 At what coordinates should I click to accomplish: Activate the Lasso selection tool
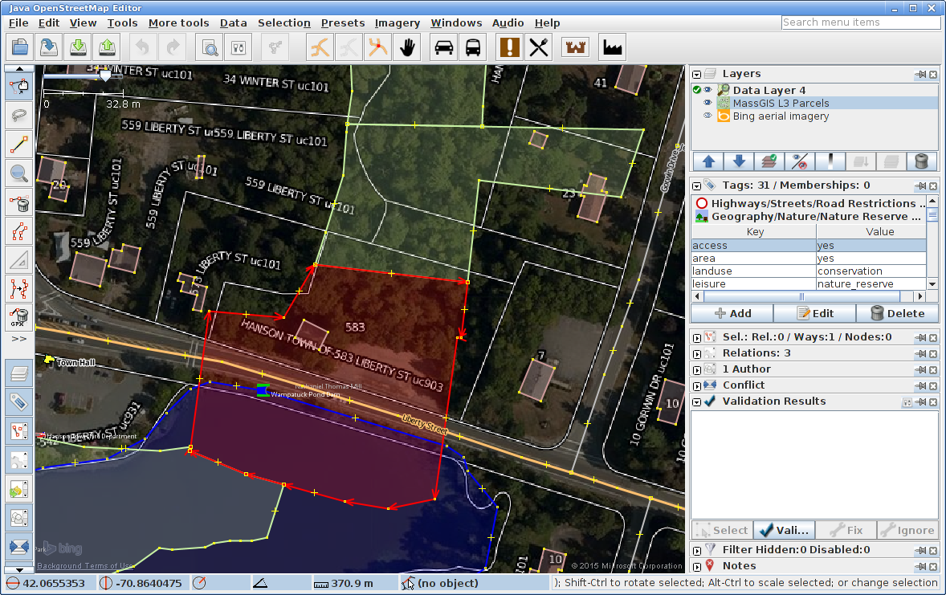point(19,116)
